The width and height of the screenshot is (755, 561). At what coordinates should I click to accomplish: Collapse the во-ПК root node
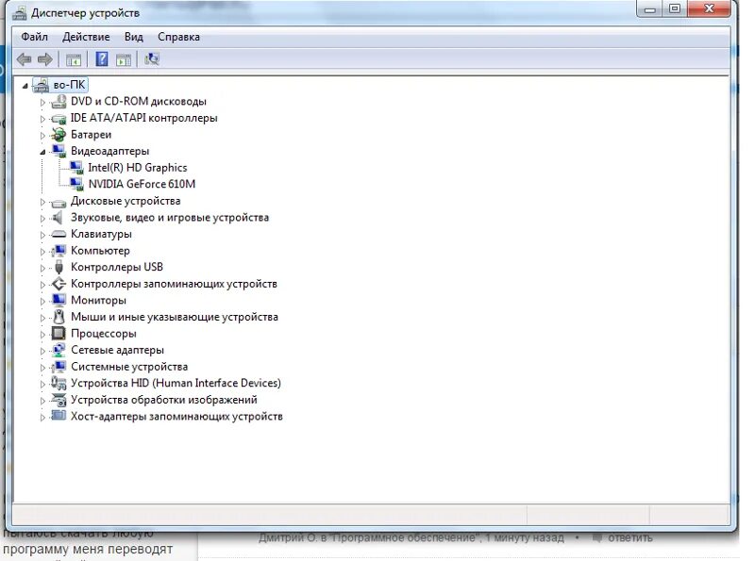[25, 86]
